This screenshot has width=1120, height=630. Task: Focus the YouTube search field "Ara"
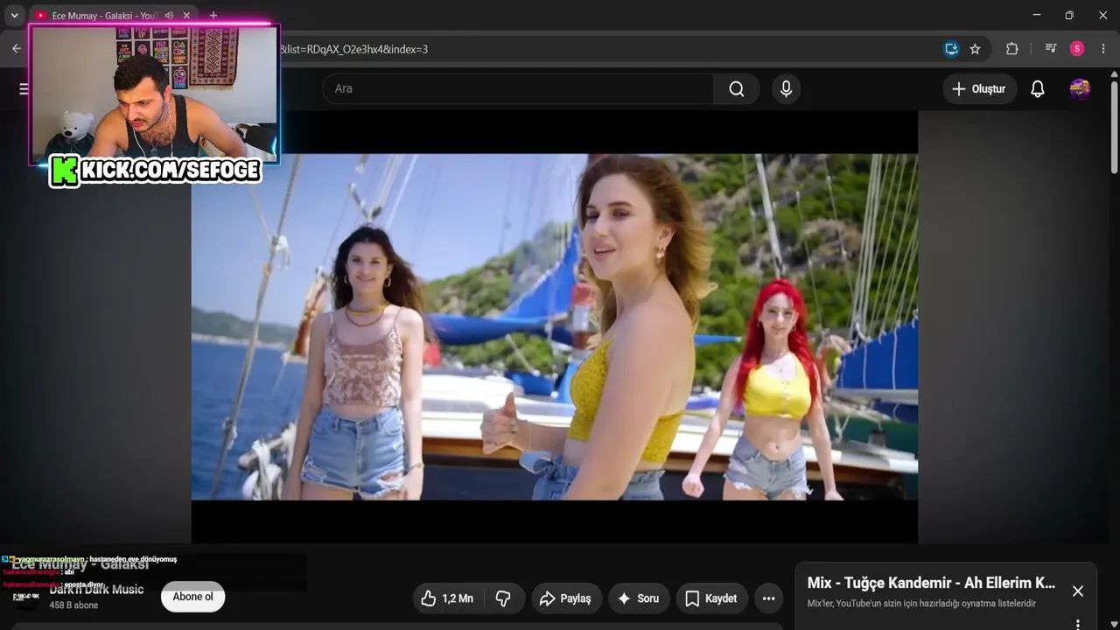coord(518,88)
